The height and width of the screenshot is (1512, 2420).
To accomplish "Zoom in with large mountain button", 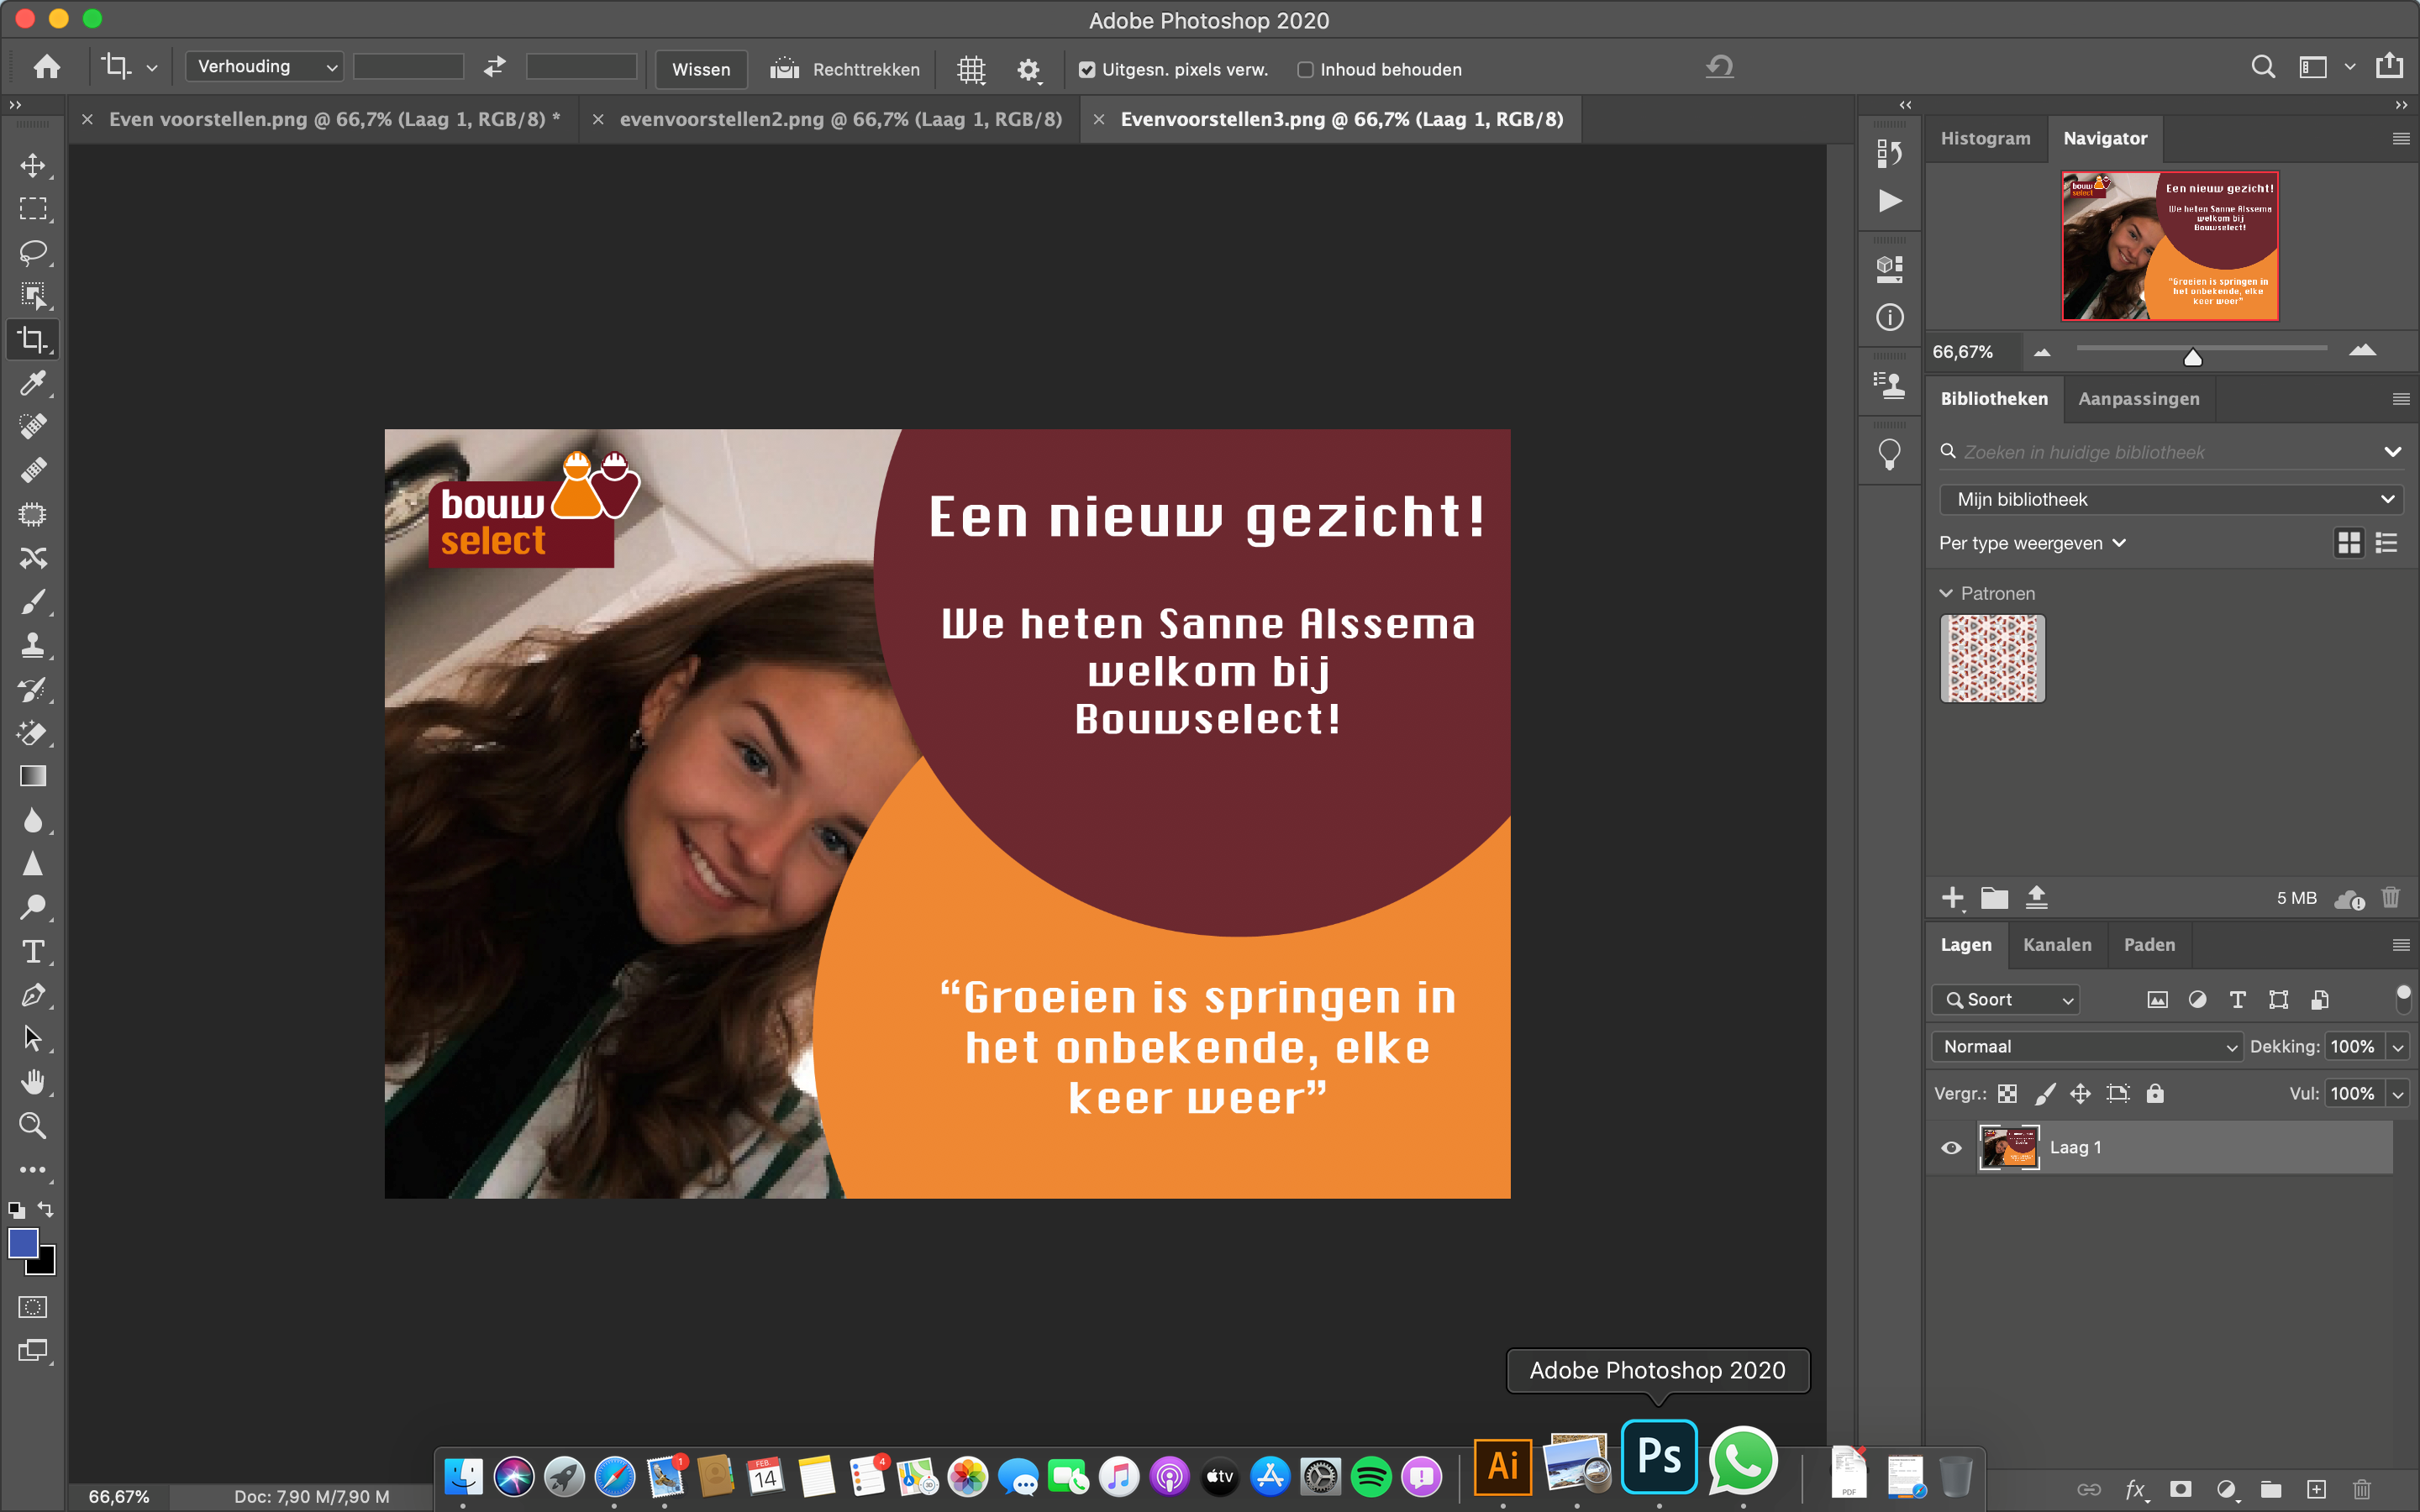I will [2362, 350].
